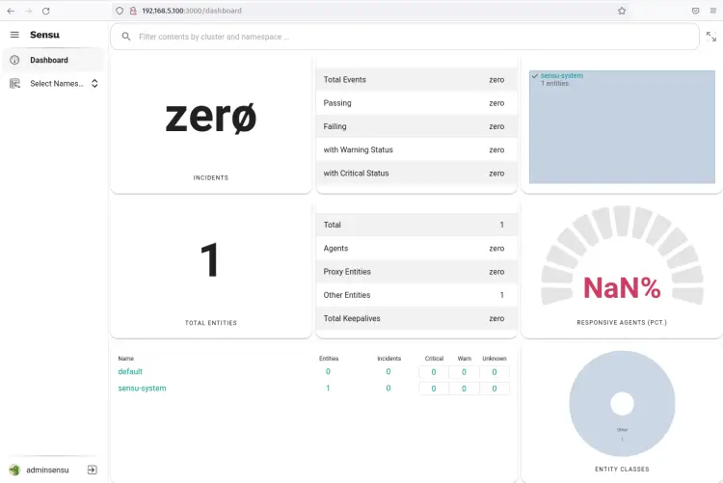Open the browser application menu
The width and height of the screenshot is (723, 483).
coord(711,11)
